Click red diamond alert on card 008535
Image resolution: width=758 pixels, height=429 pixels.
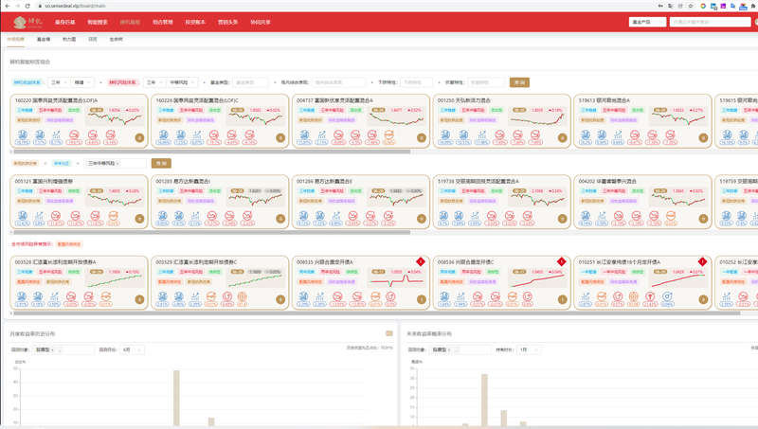click(421, 261)
